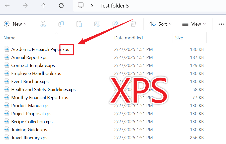The height and width of the screenshot is (144, 226).
Task: Navigate up one folder level
Action: point(43,6)
